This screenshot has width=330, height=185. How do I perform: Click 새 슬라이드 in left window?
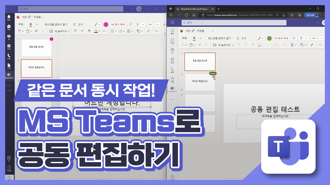58,31
